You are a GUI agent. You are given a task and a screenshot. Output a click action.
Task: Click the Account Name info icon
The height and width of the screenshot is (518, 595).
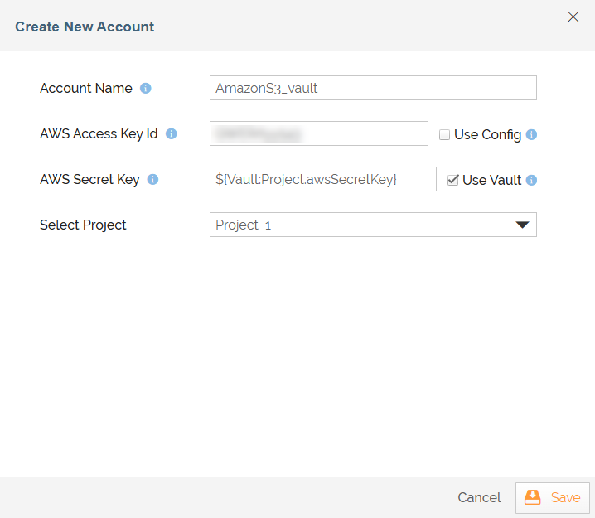click(x=145, y=88)
